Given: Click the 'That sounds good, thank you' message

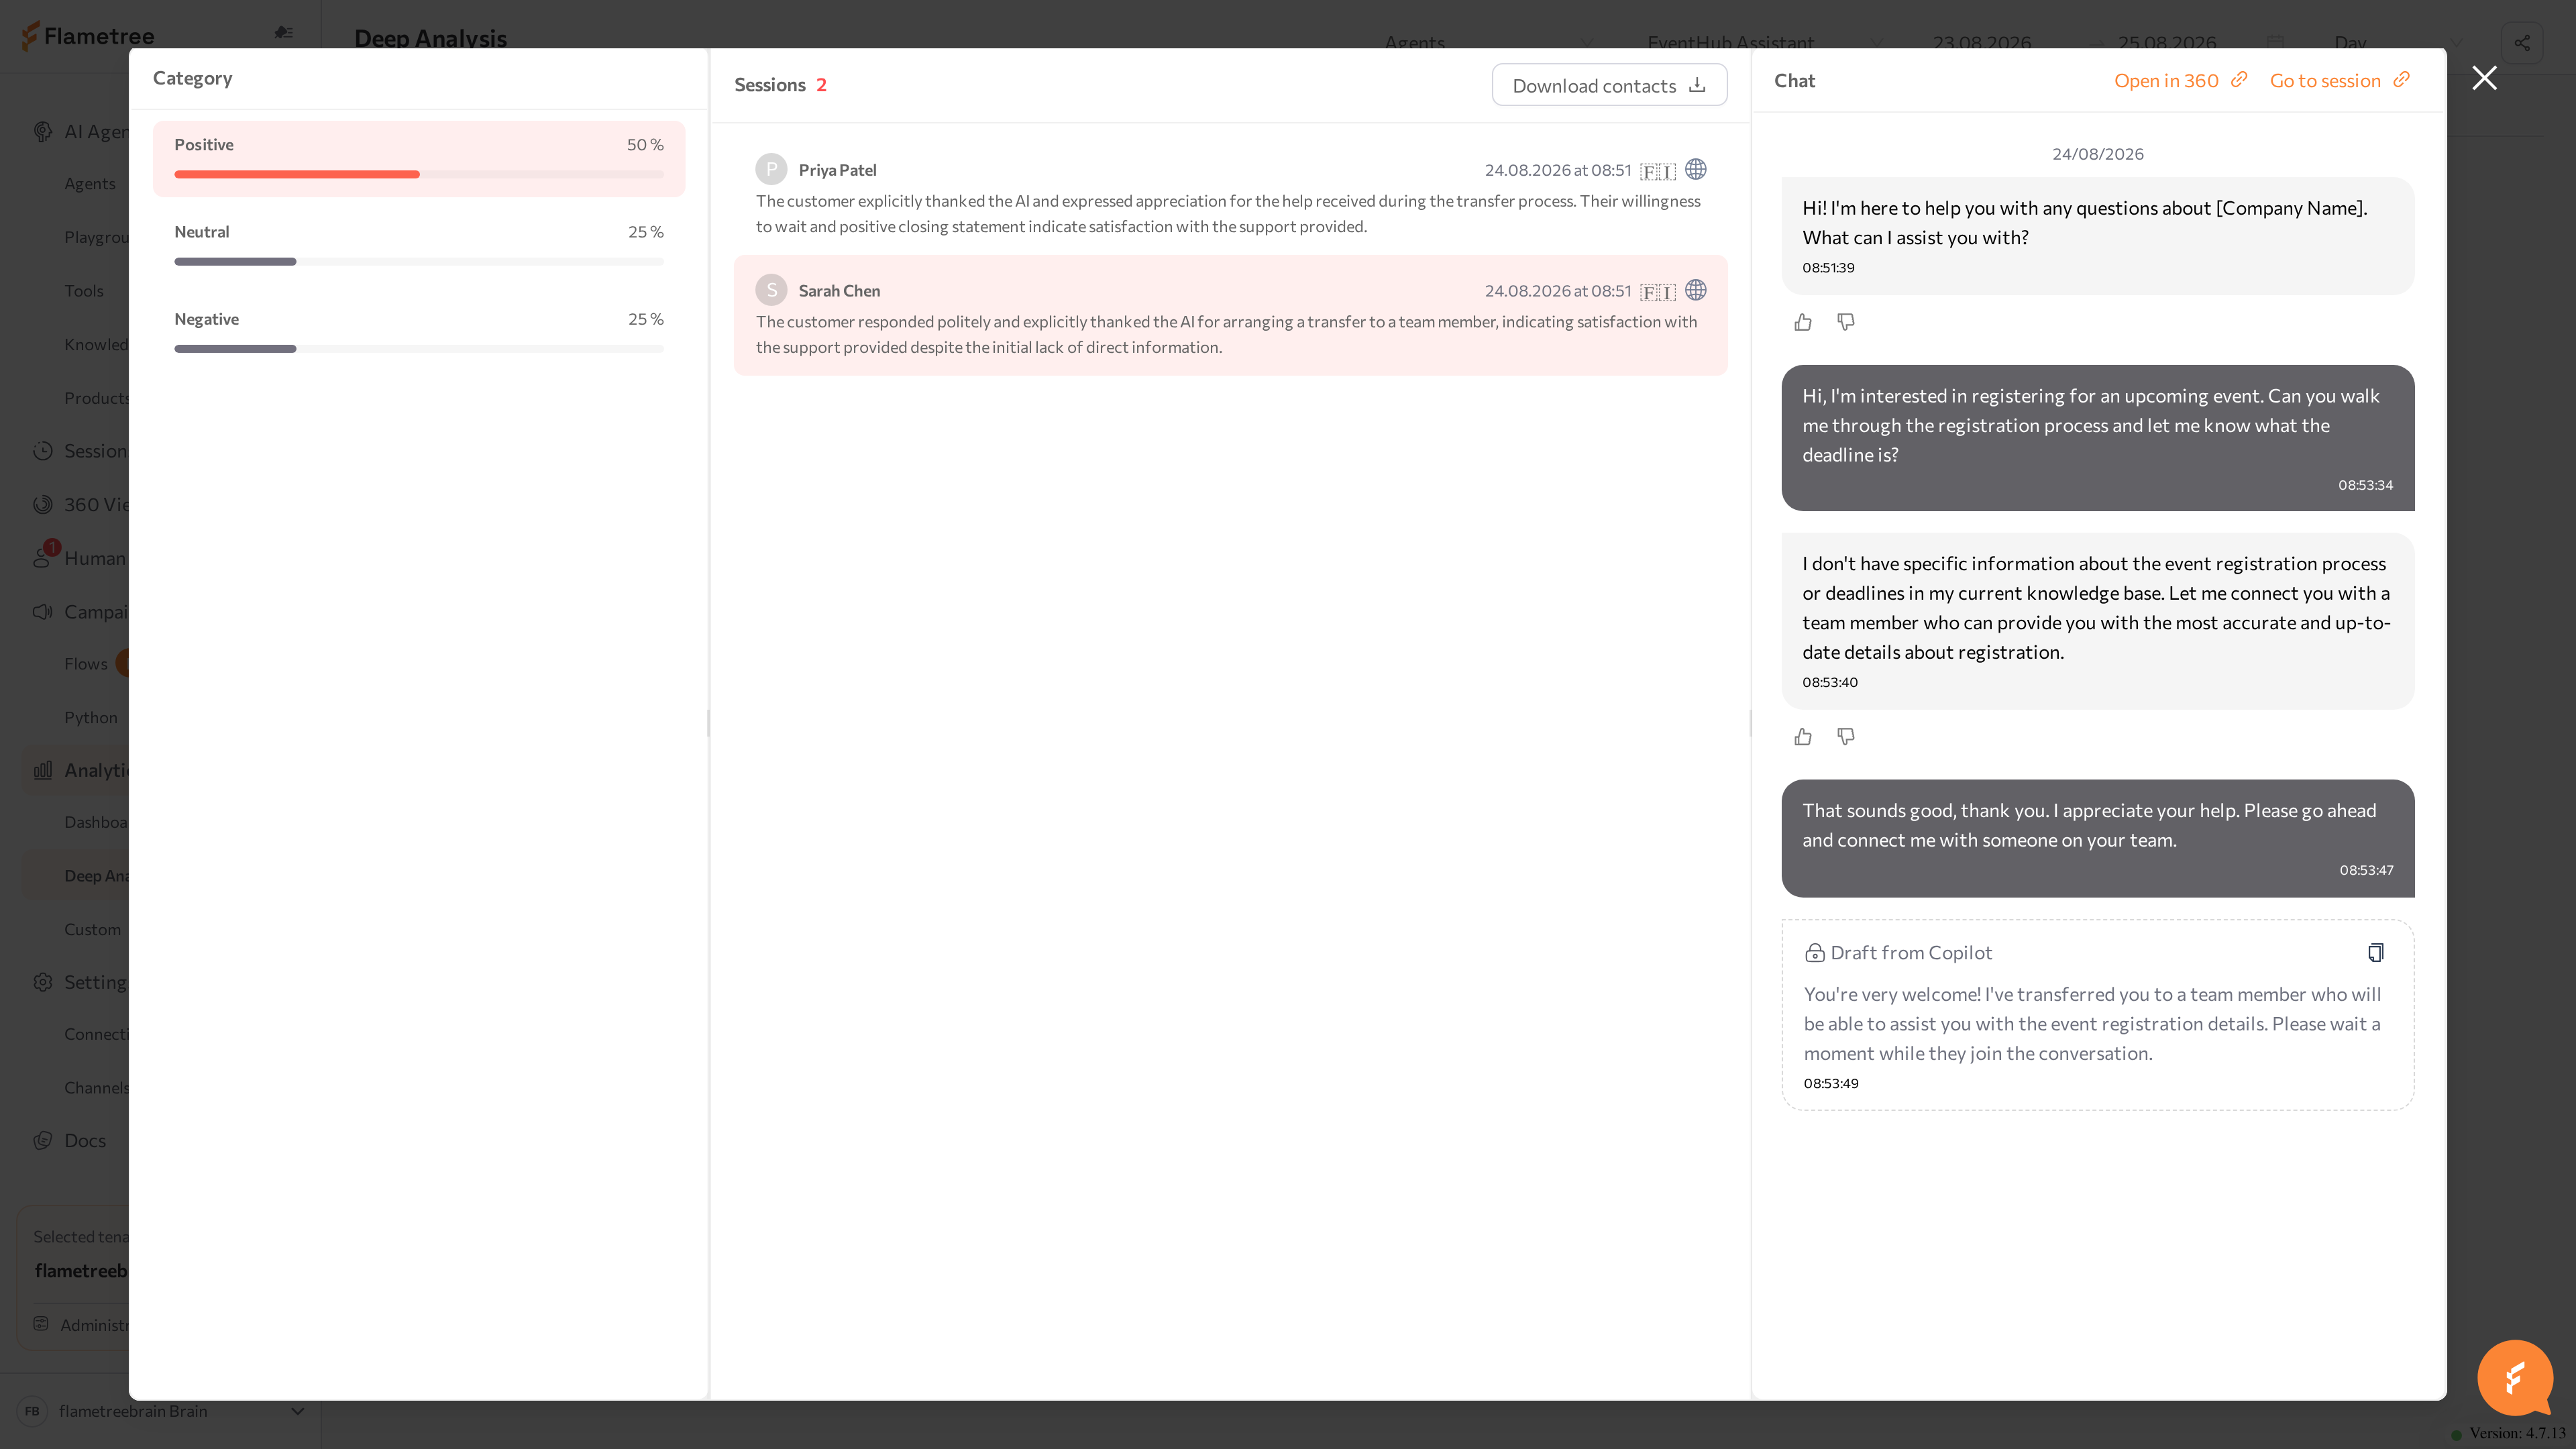Looking at the screenshot, I should 2097,838.
